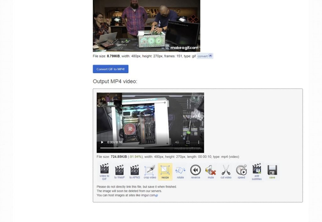Reverse the video with reverse tool
Image resolution: width=322 pixels, height=222 pixels.
click(196, 172)
